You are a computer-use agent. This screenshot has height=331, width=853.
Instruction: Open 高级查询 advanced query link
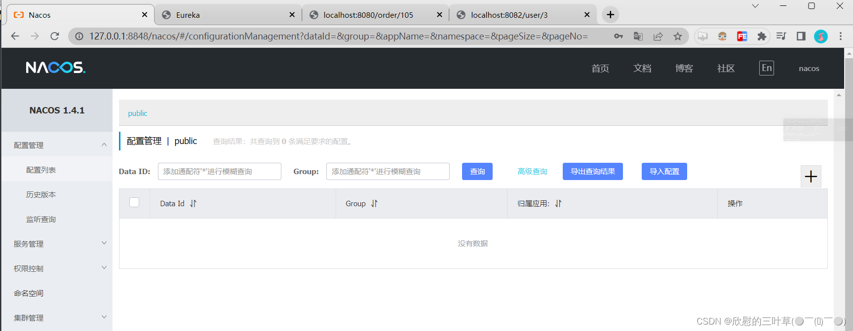532,171
